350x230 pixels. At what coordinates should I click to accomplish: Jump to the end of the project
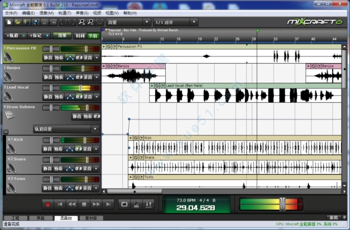[109, 204]
